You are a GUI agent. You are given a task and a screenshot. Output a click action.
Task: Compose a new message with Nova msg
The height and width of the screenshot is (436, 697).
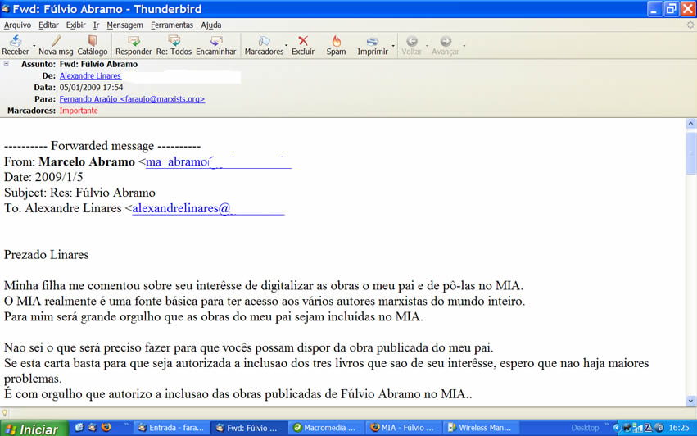point(56,45)
